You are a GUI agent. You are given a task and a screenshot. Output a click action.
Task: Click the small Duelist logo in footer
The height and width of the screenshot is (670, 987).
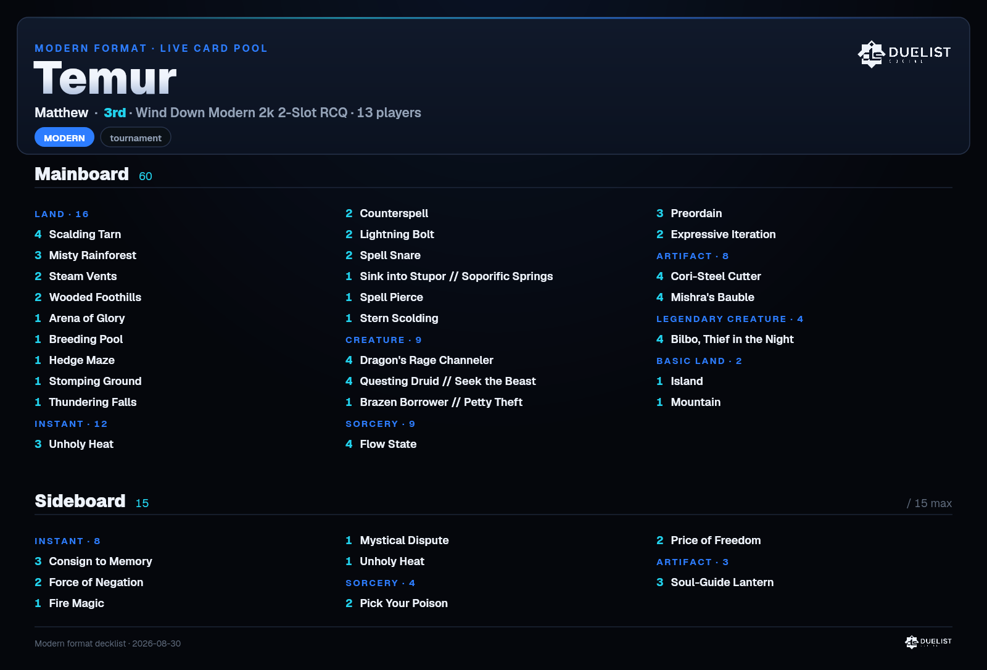click(928, 642)
